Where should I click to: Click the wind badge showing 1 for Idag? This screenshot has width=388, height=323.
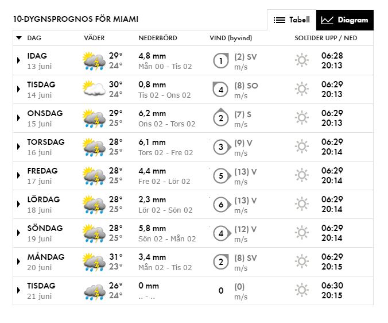click(221, 60)
